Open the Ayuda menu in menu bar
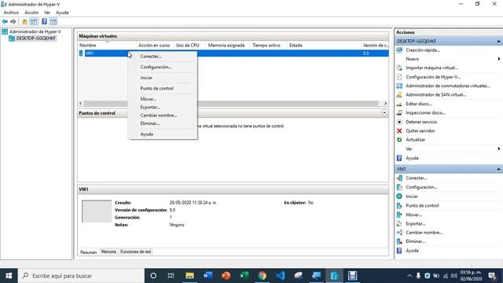The width and height of the screenshot is (503, 283). tap(62, 13)
